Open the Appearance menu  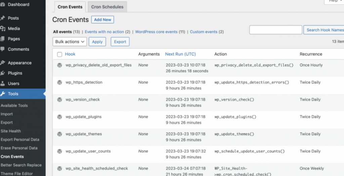pos(20,63)
